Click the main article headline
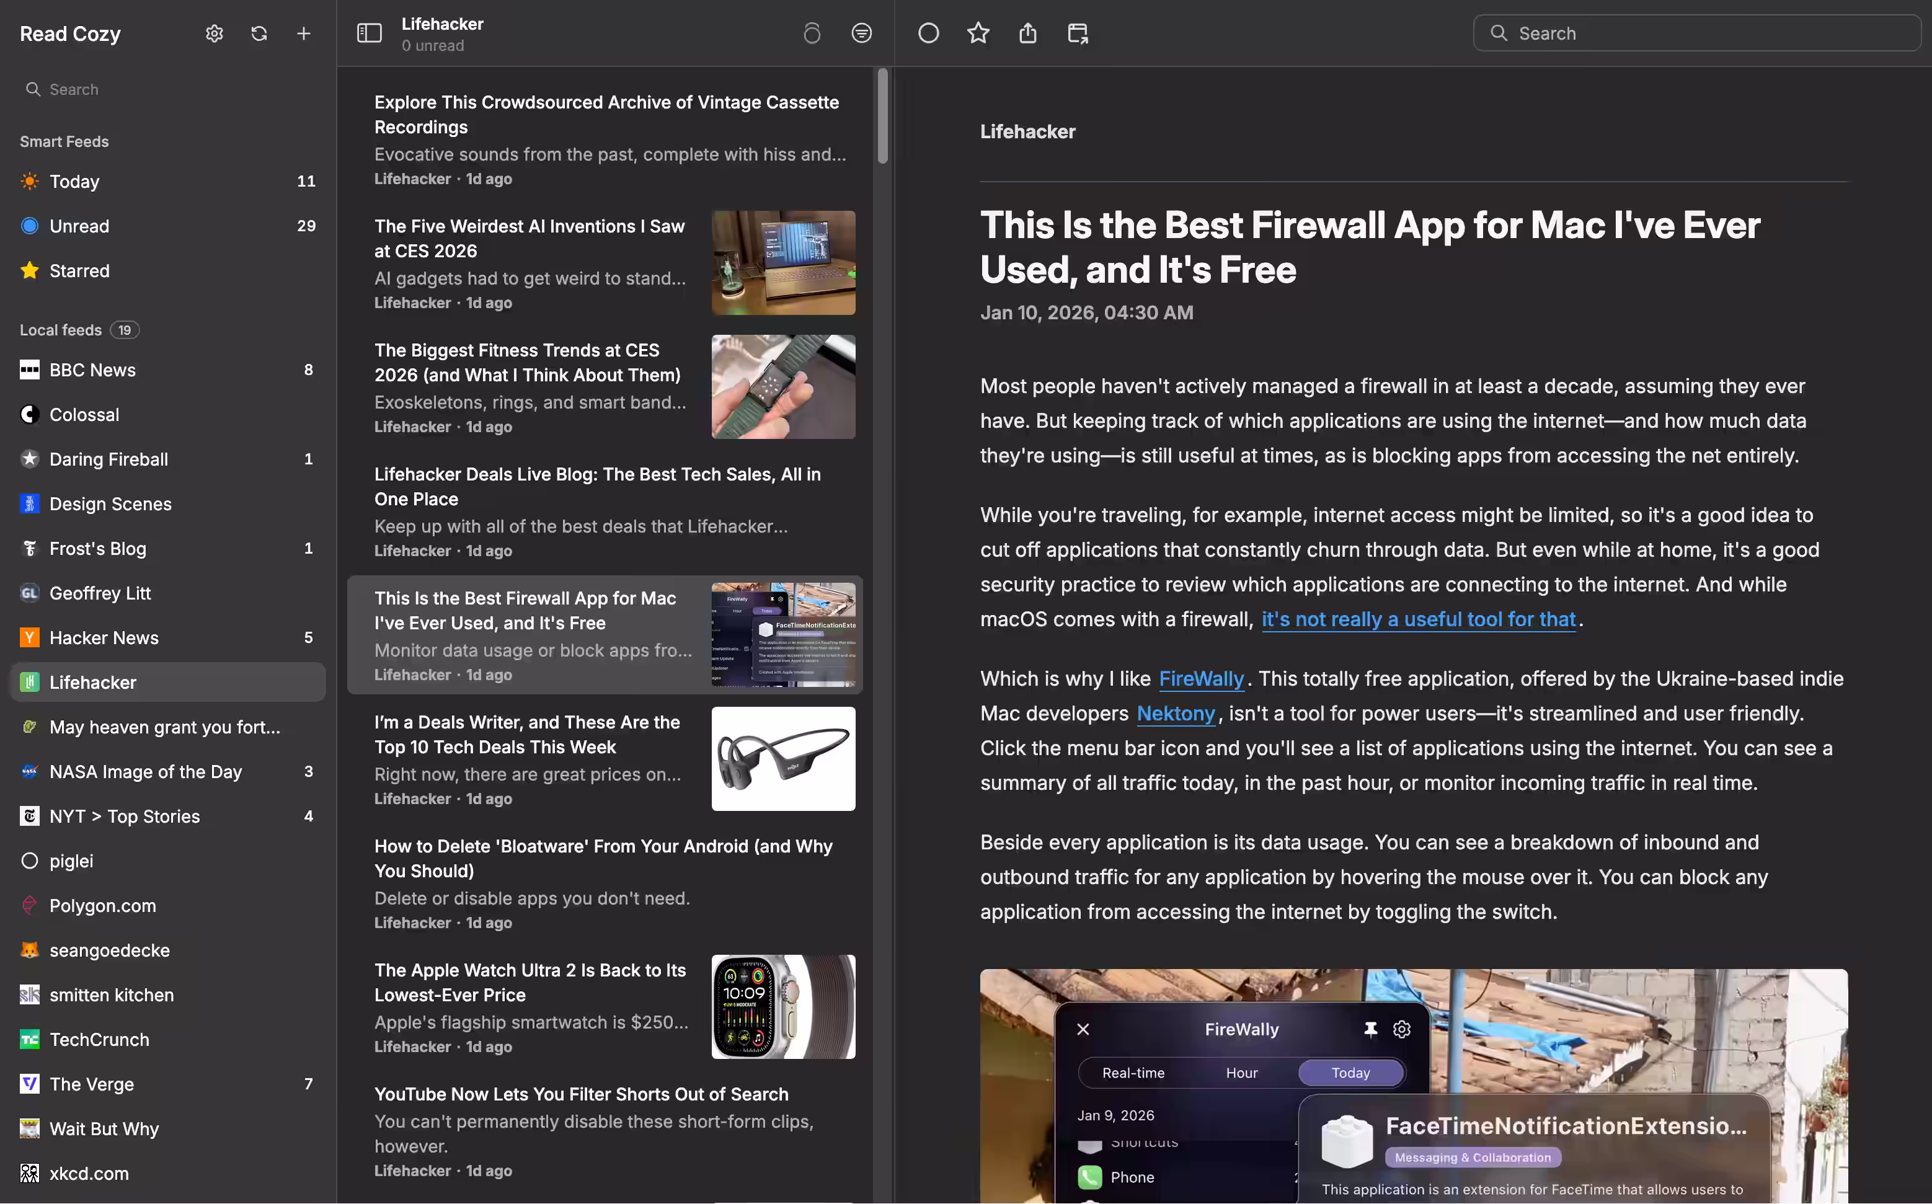 [x=1370, y=247]
